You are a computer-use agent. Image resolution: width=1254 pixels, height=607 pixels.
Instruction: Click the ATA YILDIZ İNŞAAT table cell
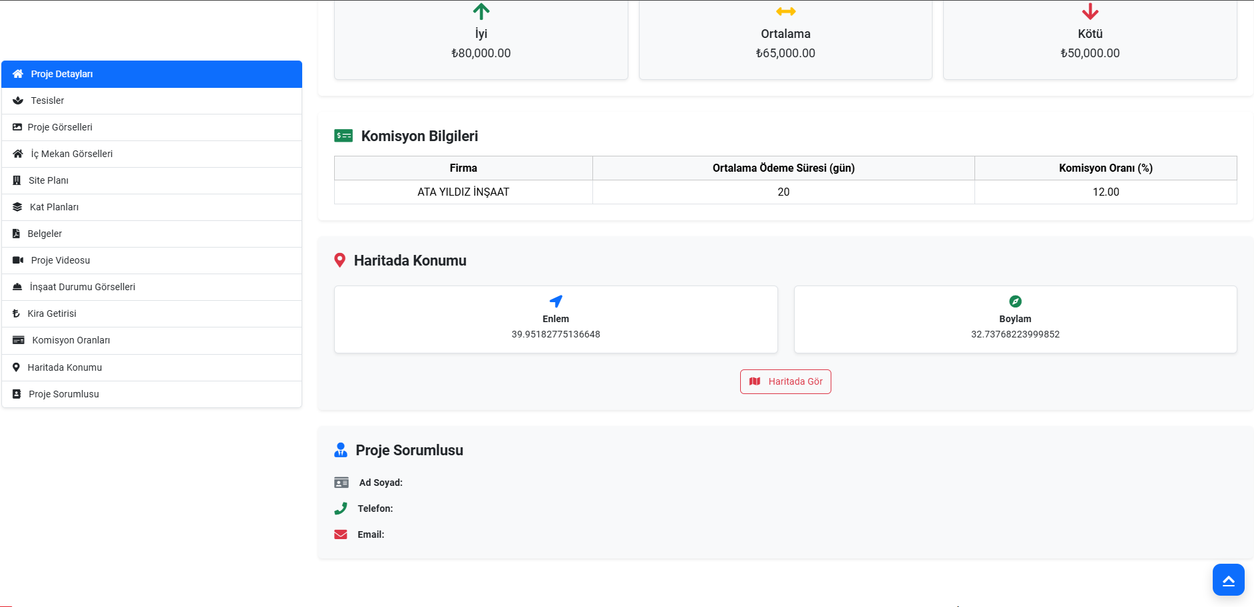(463, 192)
